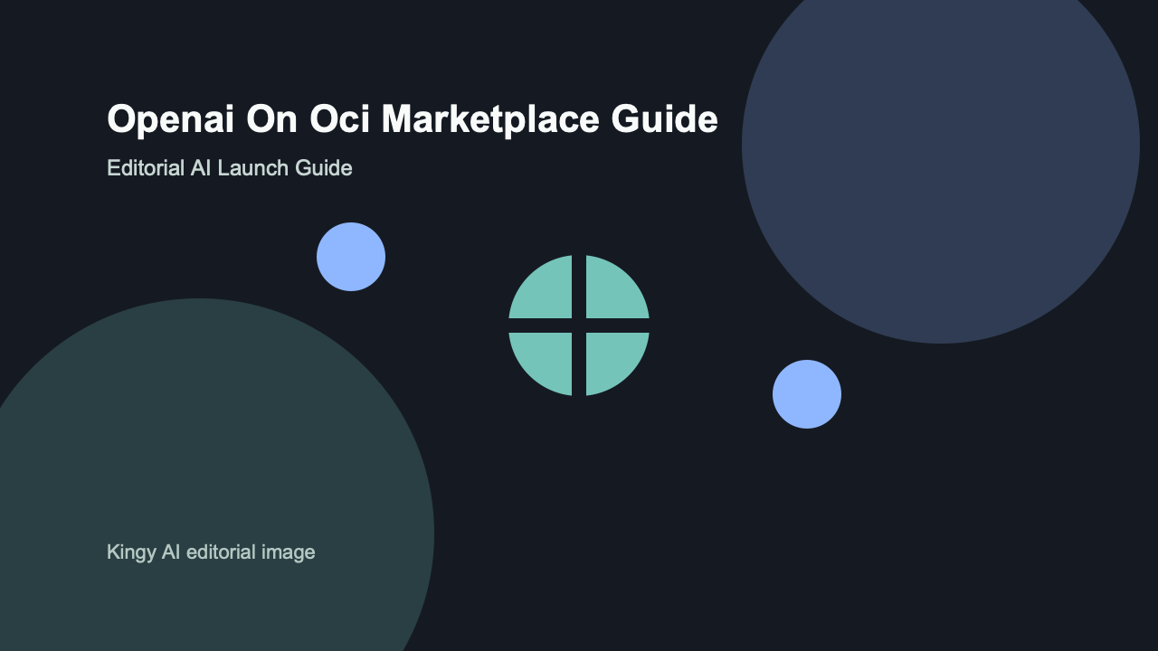1158x651 pixels.
Task: Click the caption "Kingy AI editorial image"
Action: point(211,552)
